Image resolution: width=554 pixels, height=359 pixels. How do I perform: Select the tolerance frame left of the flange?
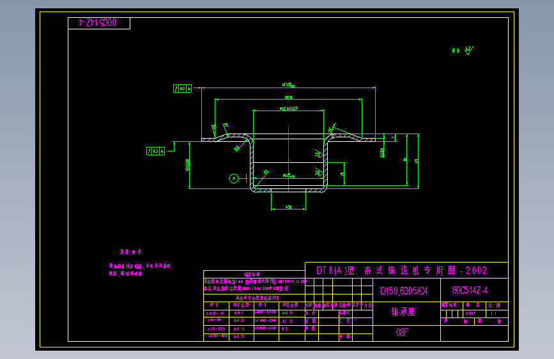click(155, 151)
